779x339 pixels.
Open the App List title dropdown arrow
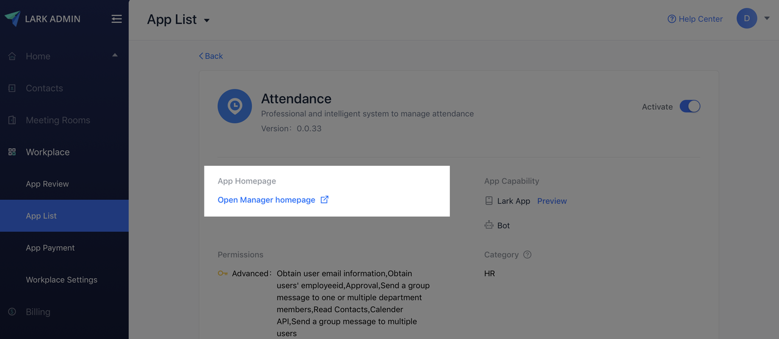(206, 21)
